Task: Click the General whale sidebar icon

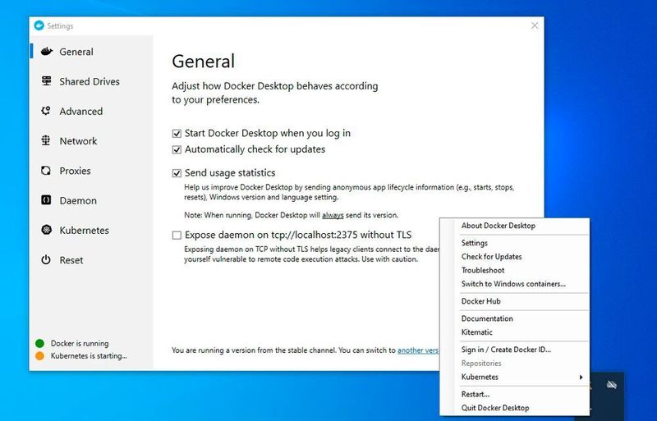Action: coord(47,52)
